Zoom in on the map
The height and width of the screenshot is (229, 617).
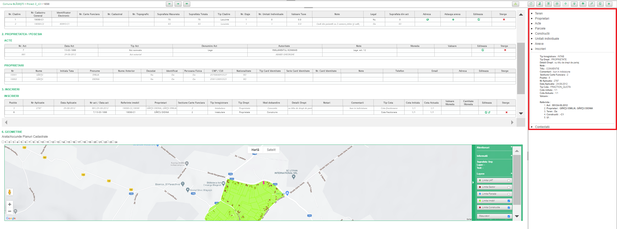point(10,204)
